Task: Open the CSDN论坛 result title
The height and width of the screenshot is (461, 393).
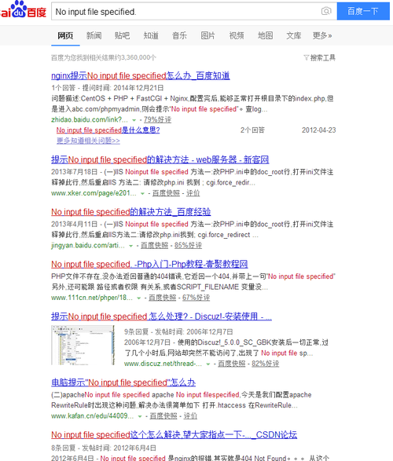Action: [x=174, y=434]
